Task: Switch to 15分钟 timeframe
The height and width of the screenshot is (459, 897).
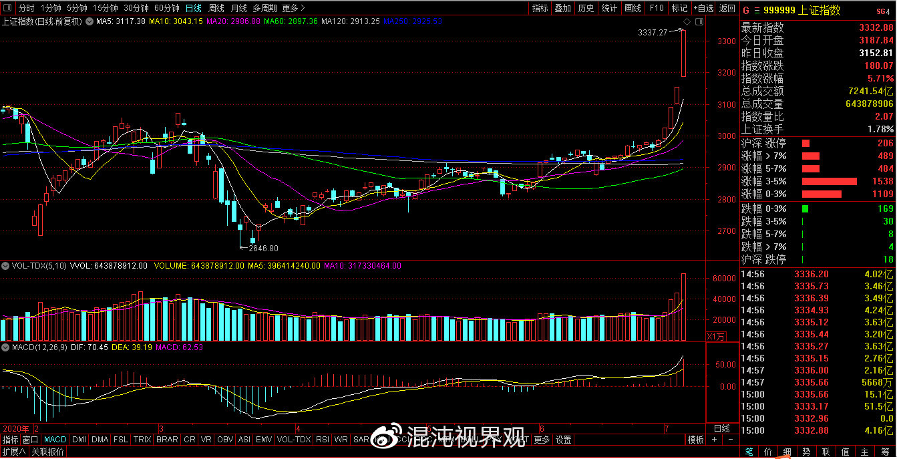Action: pos(106,8)
